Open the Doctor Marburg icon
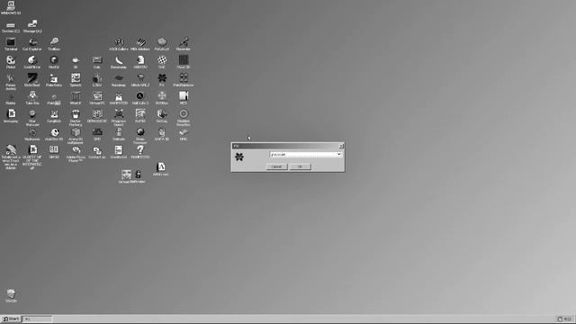Viewport: 576px width, 324px height. pyautogui.click(x=76, y=118)
